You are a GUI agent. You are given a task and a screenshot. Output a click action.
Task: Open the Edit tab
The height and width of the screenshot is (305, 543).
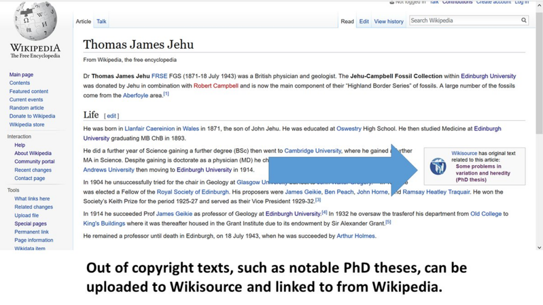pyautogui.click(x=364, y=21)
